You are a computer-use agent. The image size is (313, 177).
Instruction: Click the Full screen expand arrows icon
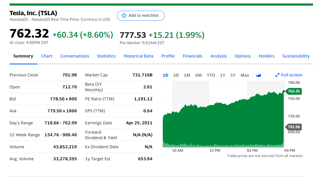coord(277,75)
